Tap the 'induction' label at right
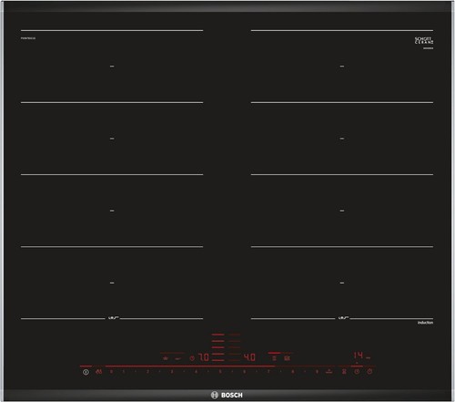Screen dimensions: 455x402 [x=425, y=323]
